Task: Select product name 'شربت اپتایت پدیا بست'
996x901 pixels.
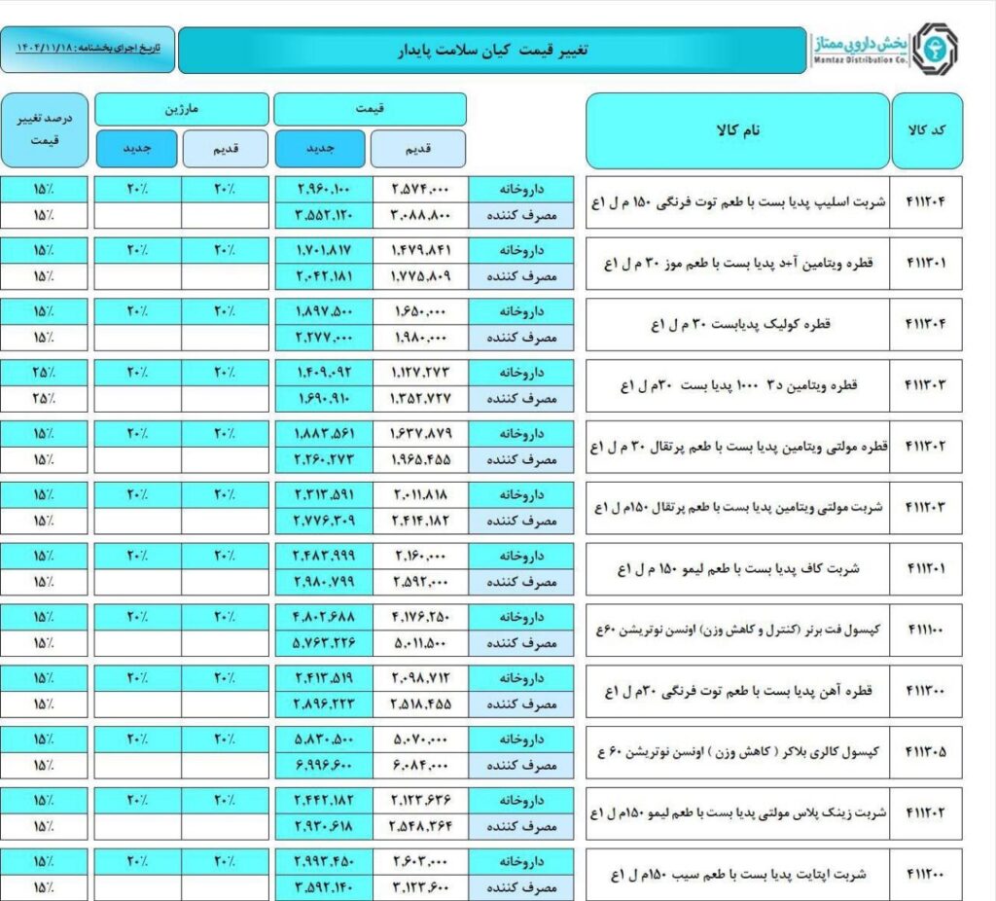Action: 737,875
